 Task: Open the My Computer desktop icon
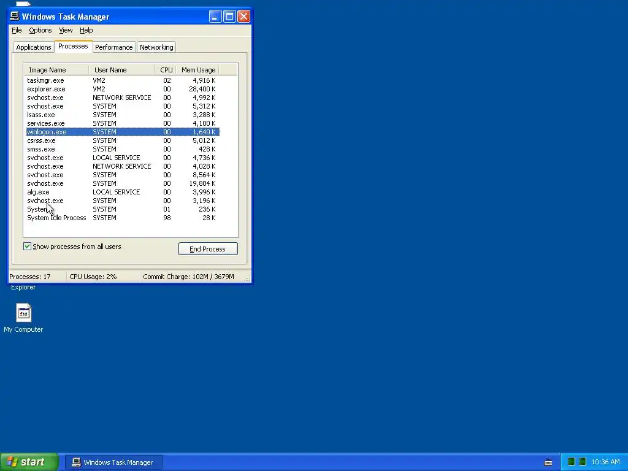click(x=23, y=318)
